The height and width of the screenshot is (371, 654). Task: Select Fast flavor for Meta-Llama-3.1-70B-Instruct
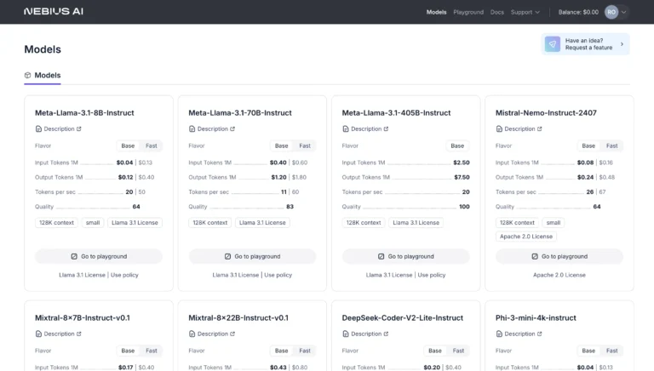[x=305, y=146]
